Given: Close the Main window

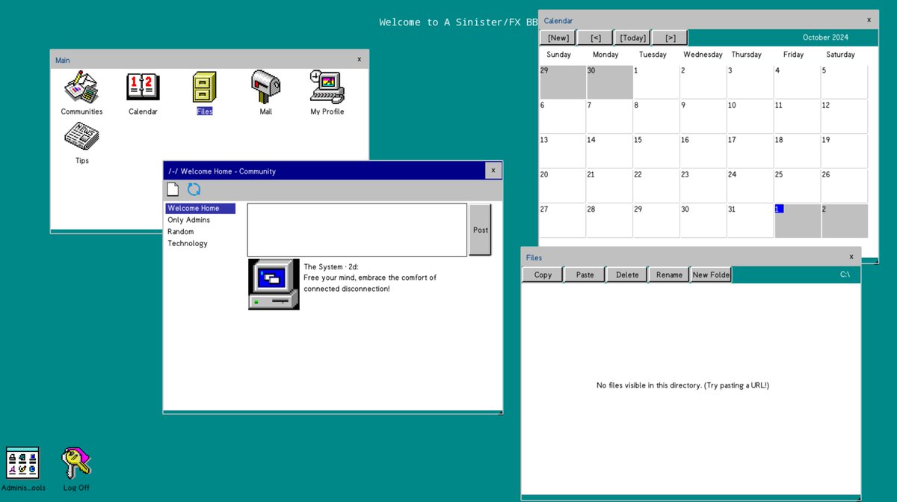Looking at the screenshot, I should (359, 59).
